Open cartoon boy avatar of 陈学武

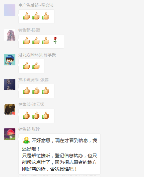(10, 60)
